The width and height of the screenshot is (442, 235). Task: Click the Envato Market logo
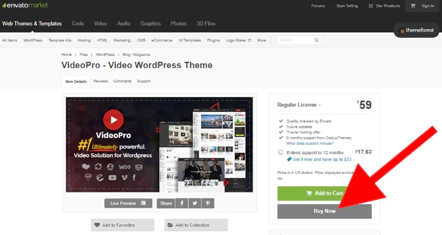point(25,5)
